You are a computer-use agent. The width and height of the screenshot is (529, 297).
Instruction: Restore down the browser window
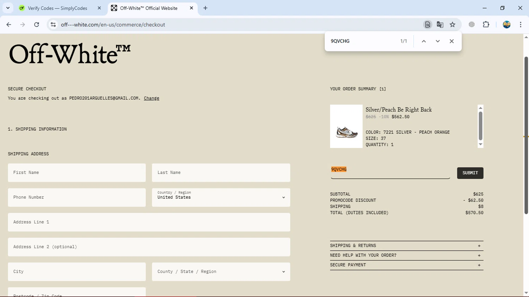point(503,8)
